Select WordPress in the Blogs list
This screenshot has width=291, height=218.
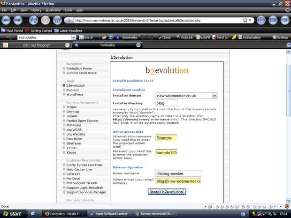75,95
